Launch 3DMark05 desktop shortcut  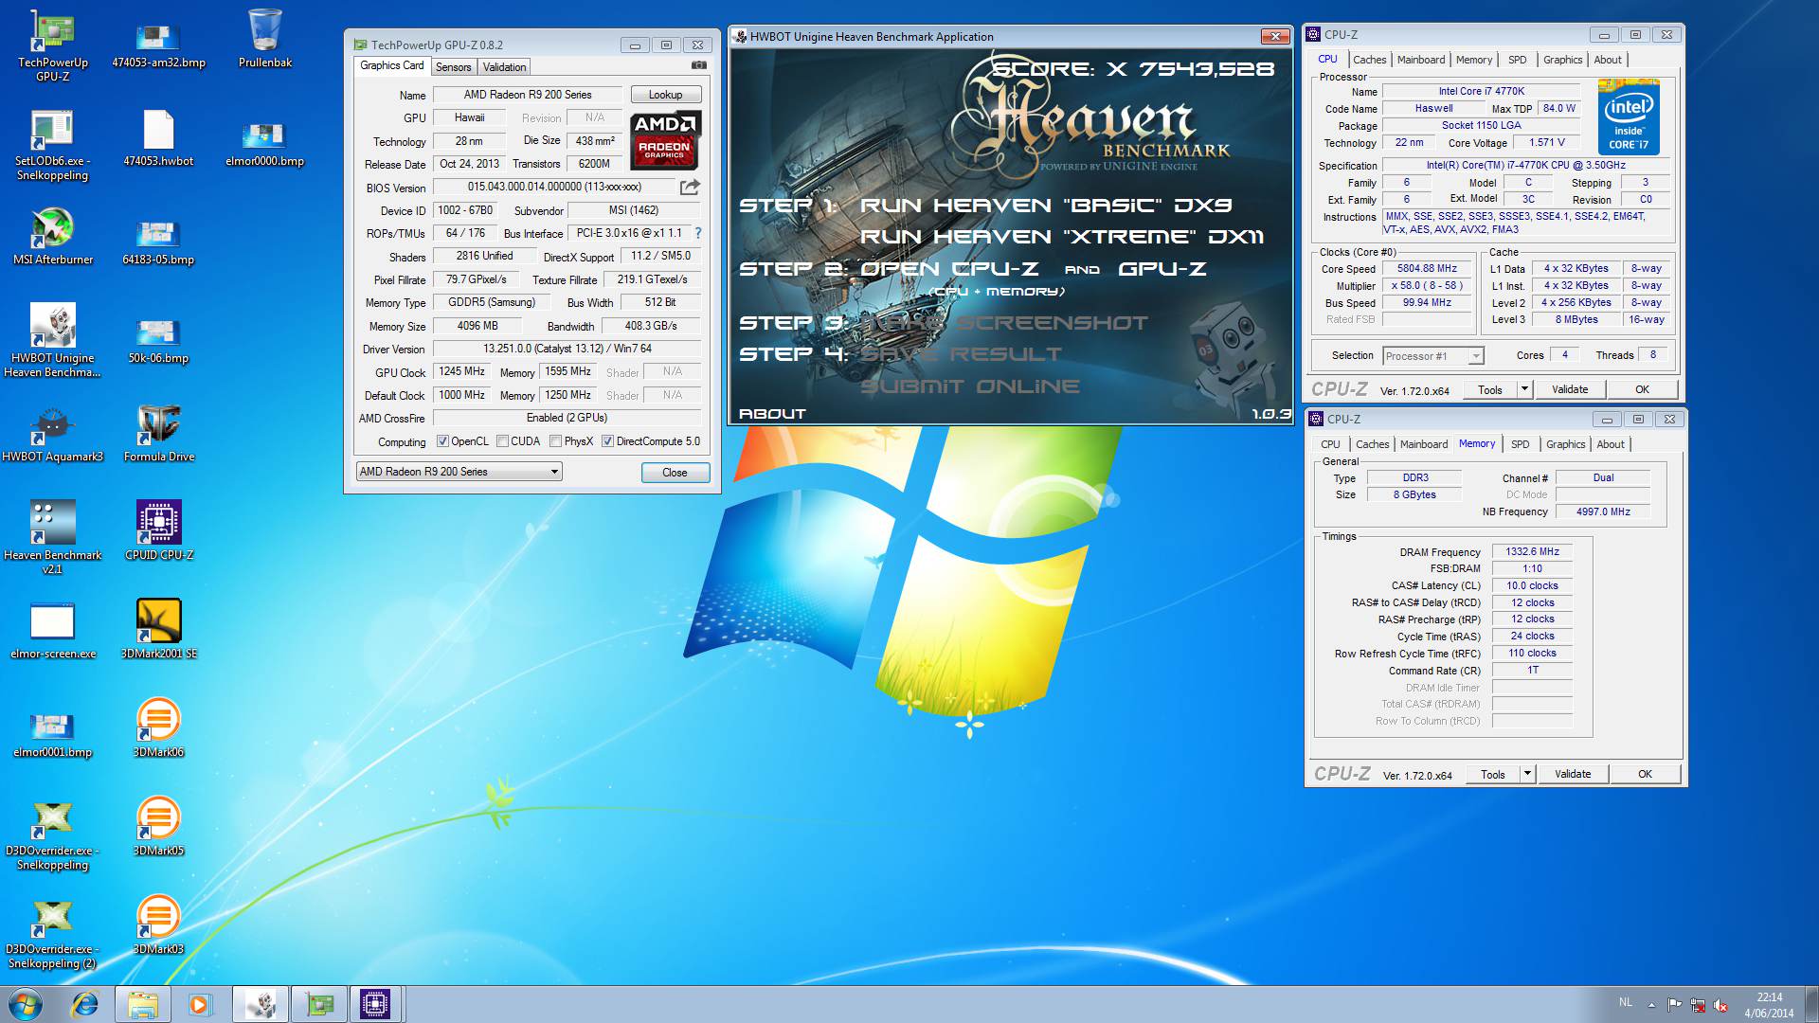pyautogui.click(x=158, y=826)
